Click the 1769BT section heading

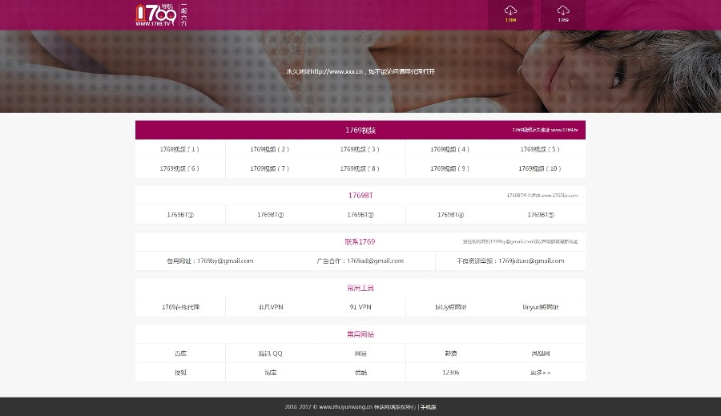(360, 196)
